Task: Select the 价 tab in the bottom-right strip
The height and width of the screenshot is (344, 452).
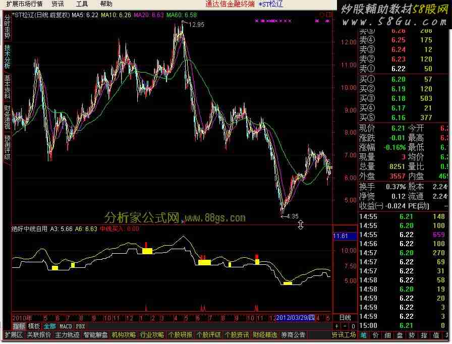Action: (376, 335)
